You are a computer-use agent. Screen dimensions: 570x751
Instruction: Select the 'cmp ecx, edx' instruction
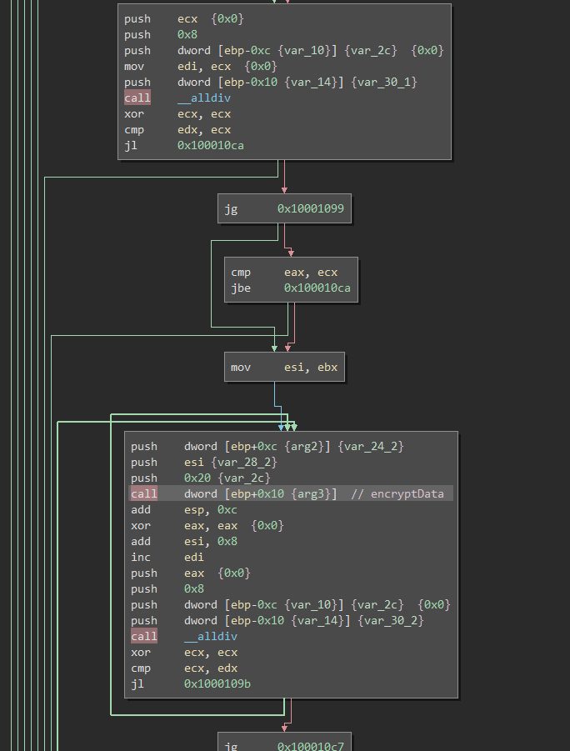point(184,668)
